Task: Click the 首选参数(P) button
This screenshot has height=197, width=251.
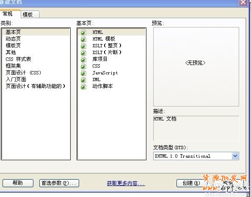Action: (x=59, y=183)
